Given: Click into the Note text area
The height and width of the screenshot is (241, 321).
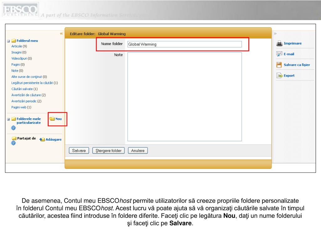Looking at the screenshot, I should pos(184,97).
